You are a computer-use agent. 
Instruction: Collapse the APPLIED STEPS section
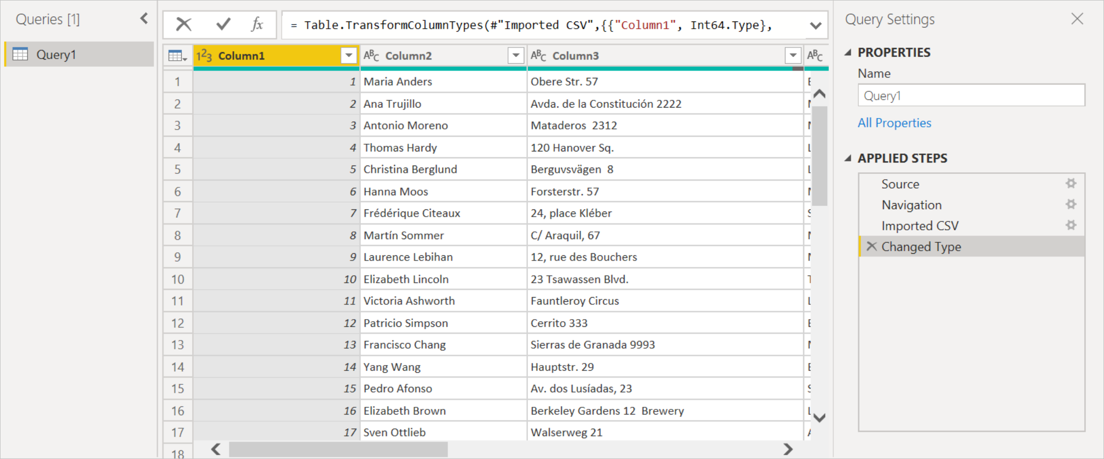pos(848,158)
